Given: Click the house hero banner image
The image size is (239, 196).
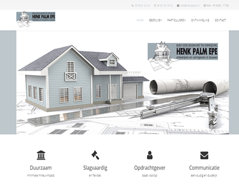Looking at the screenshot, I should coord(119,88).
